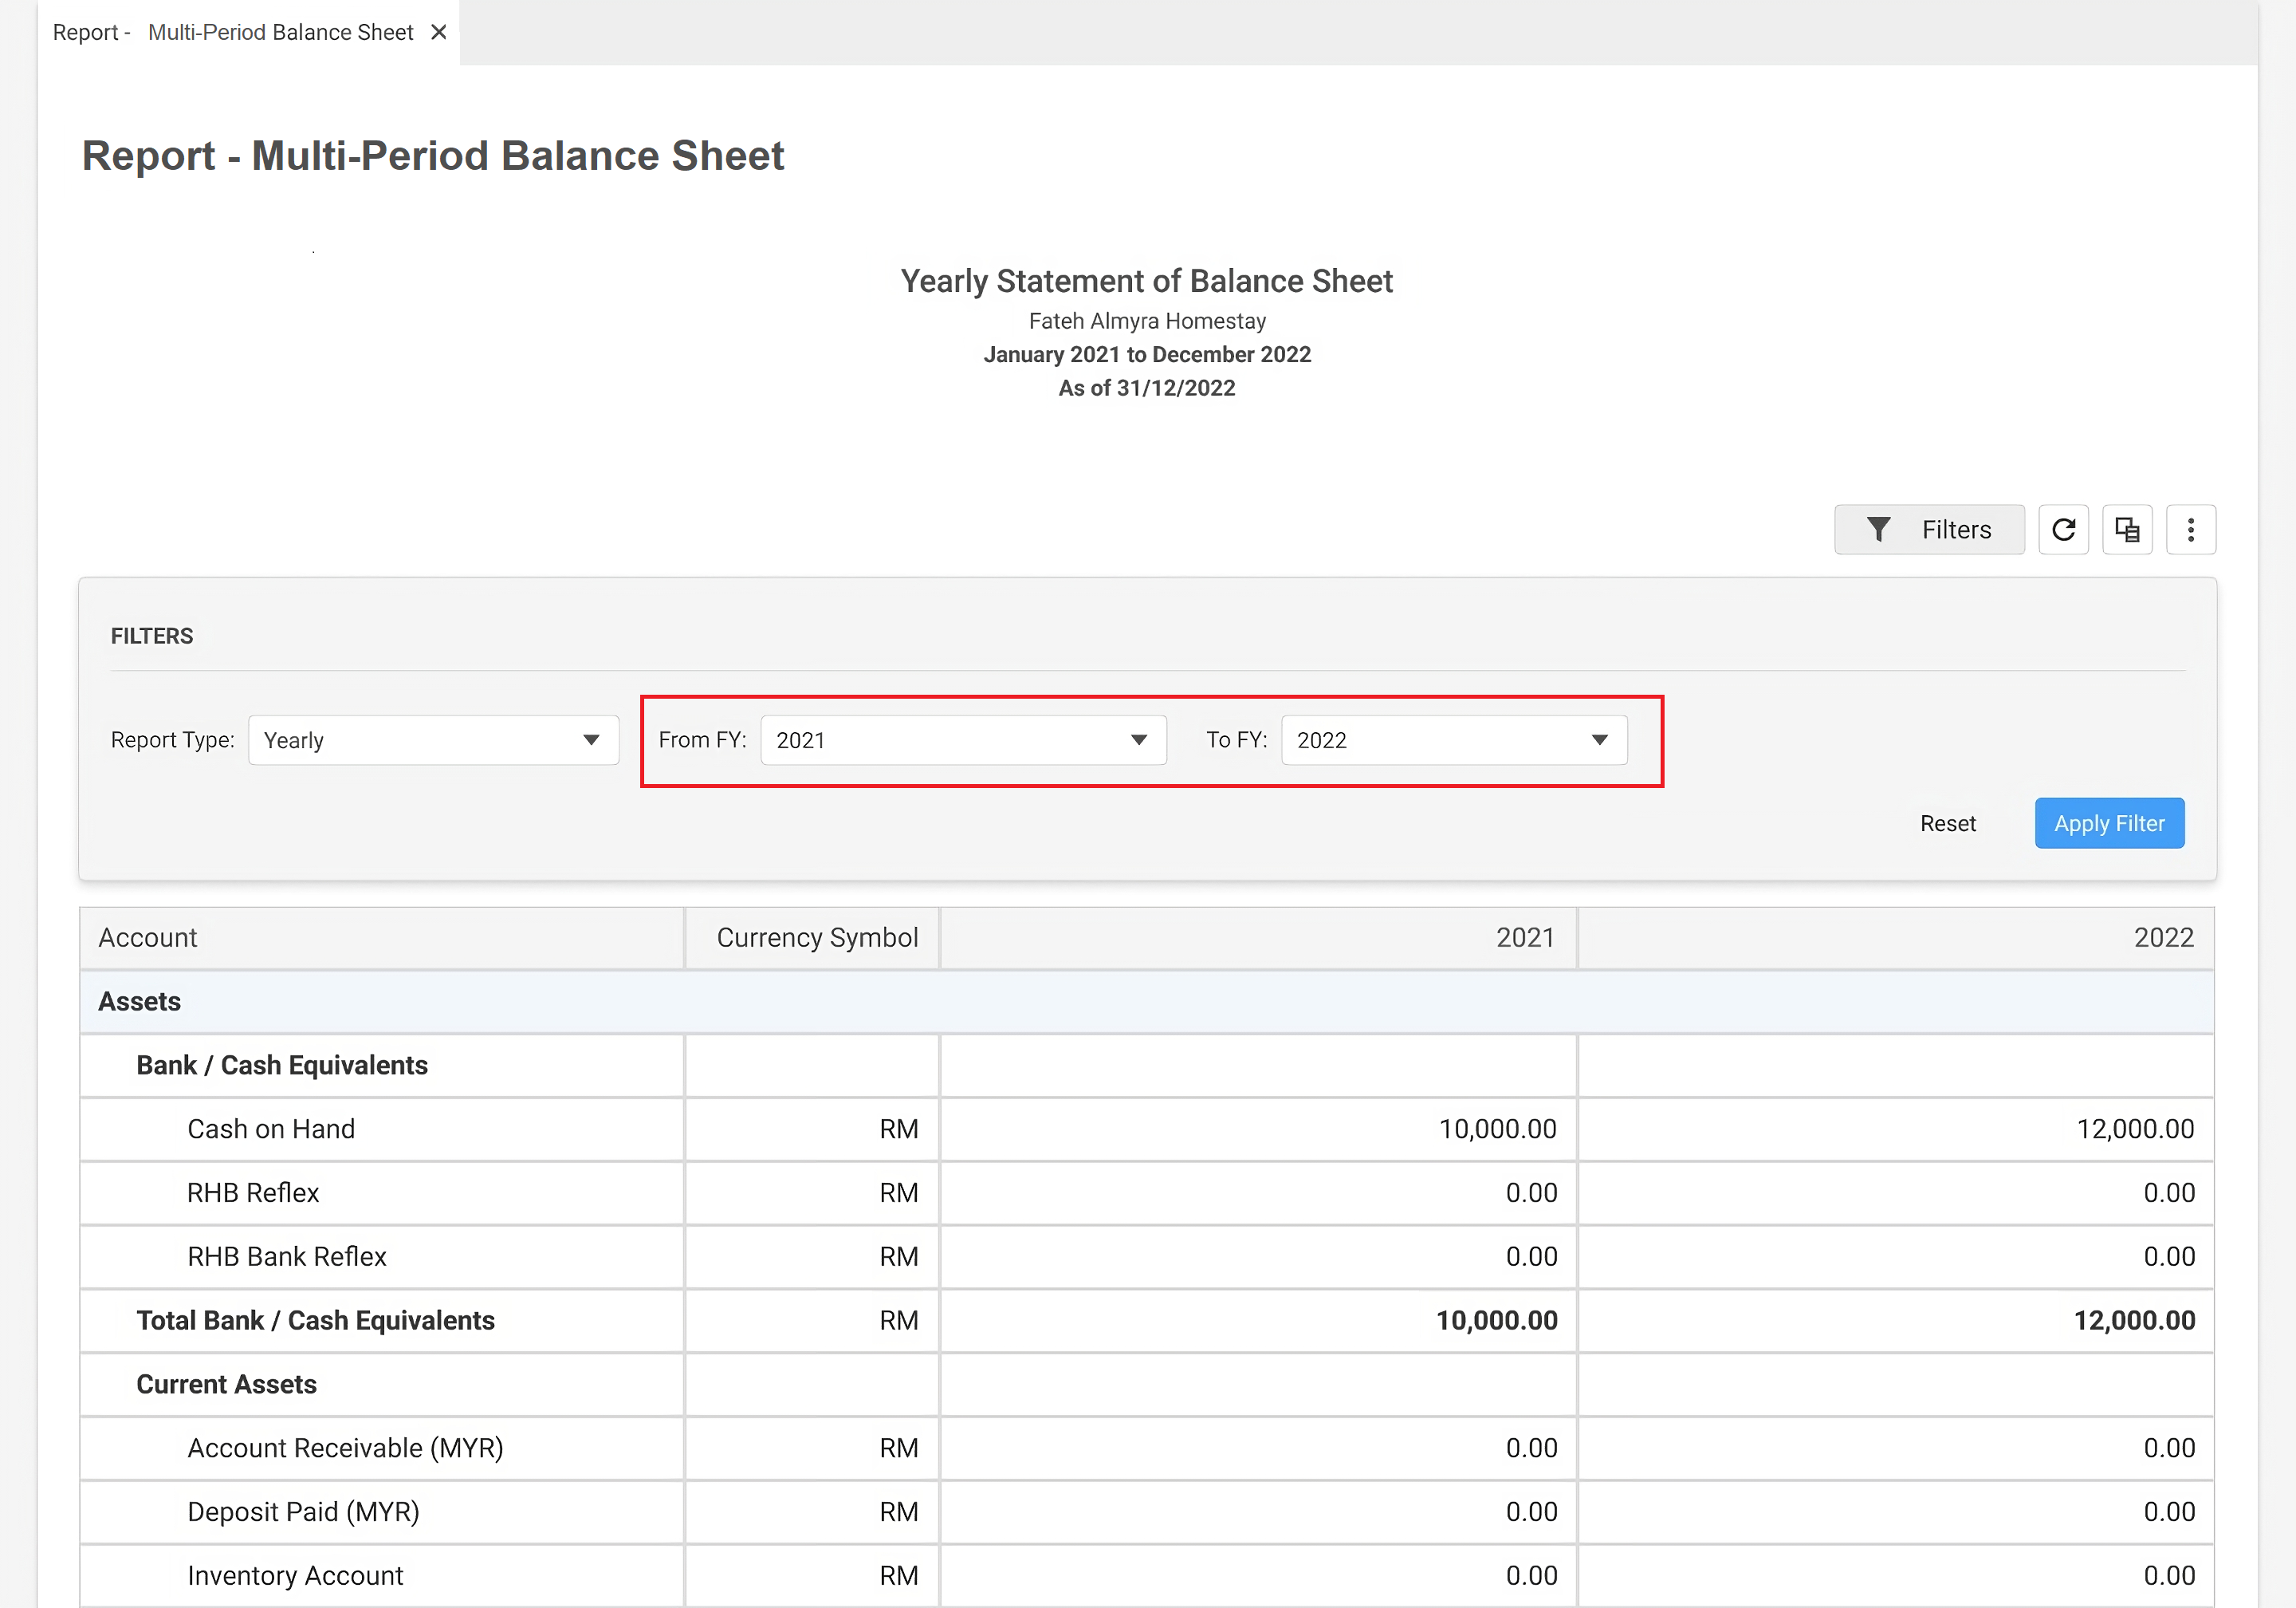Open the To FY dropdown

tap(1454, 740)
